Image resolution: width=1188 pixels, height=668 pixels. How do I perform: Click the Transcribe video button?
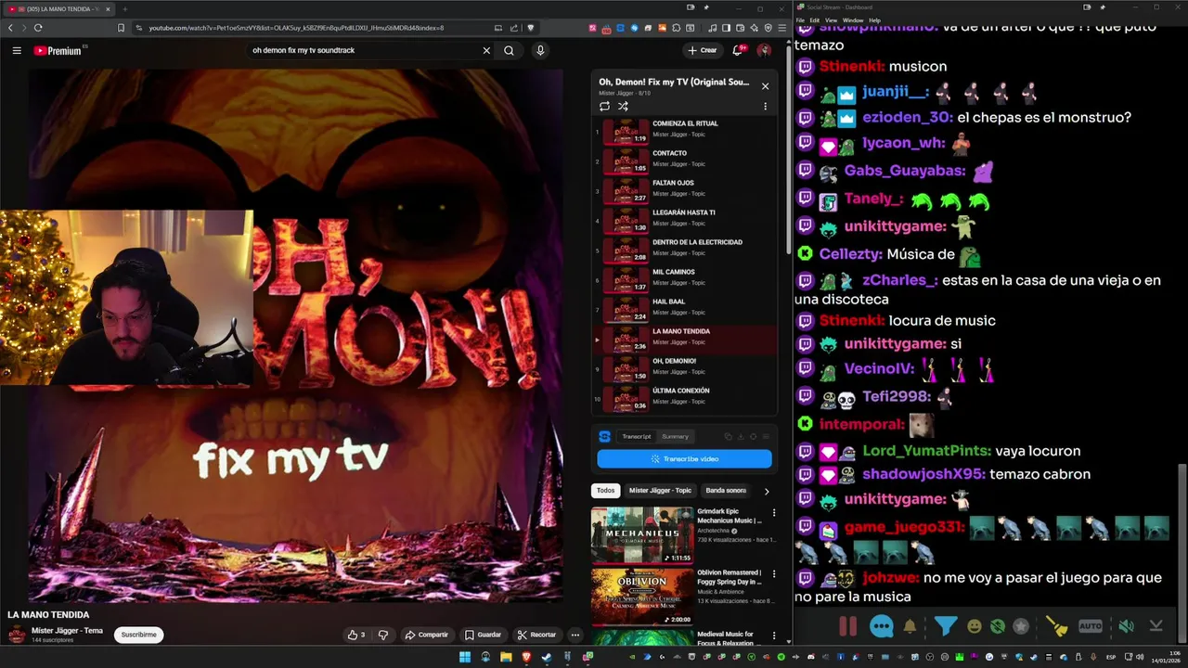pyautogui.click(x=684, y=458)
